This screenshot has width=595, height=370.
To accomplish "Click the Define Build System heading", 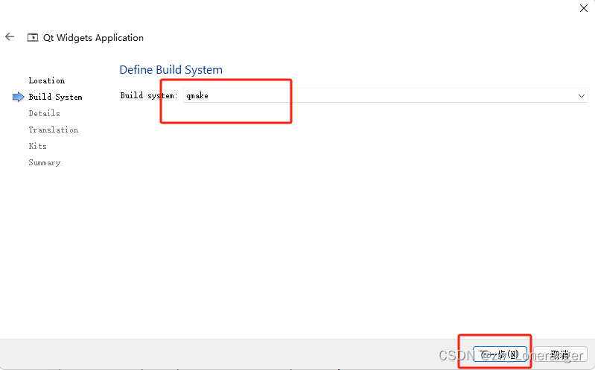I will 171,70.
